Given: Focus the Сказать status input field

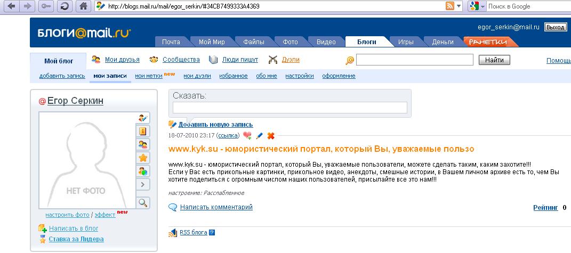Looking at the screenshot, I should [x=290, y=108].
